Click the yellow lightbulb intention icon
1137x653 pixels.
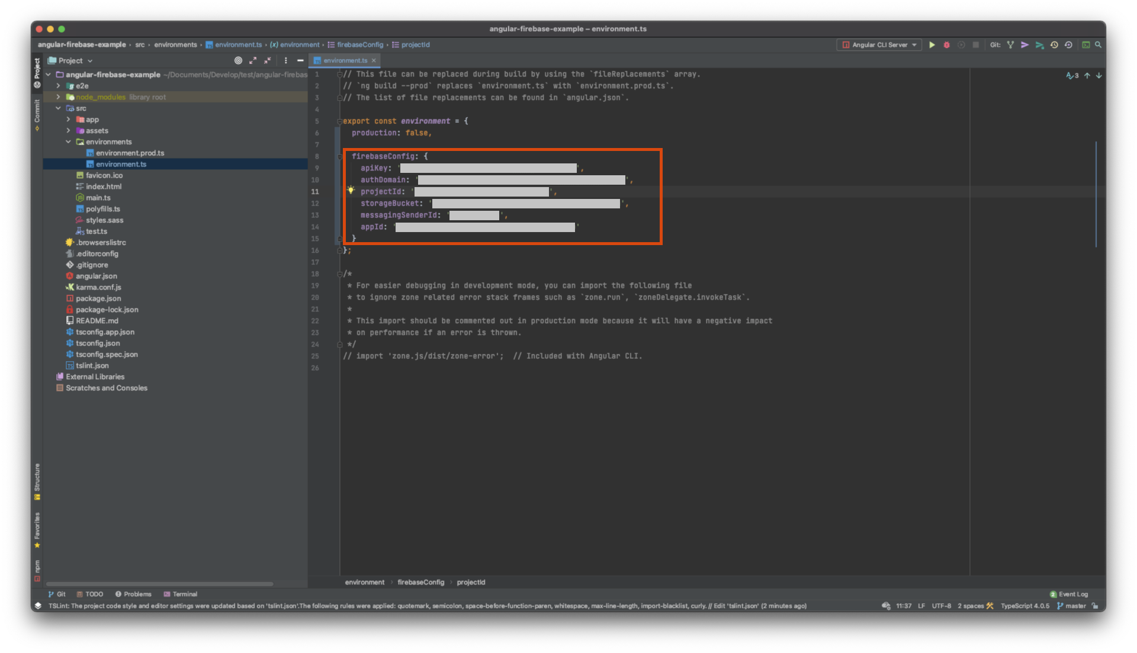click(351, 191)
